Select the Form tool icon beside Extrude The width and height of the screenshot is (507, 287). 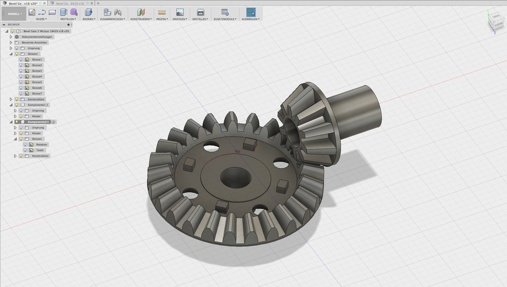tap(72, 11)
